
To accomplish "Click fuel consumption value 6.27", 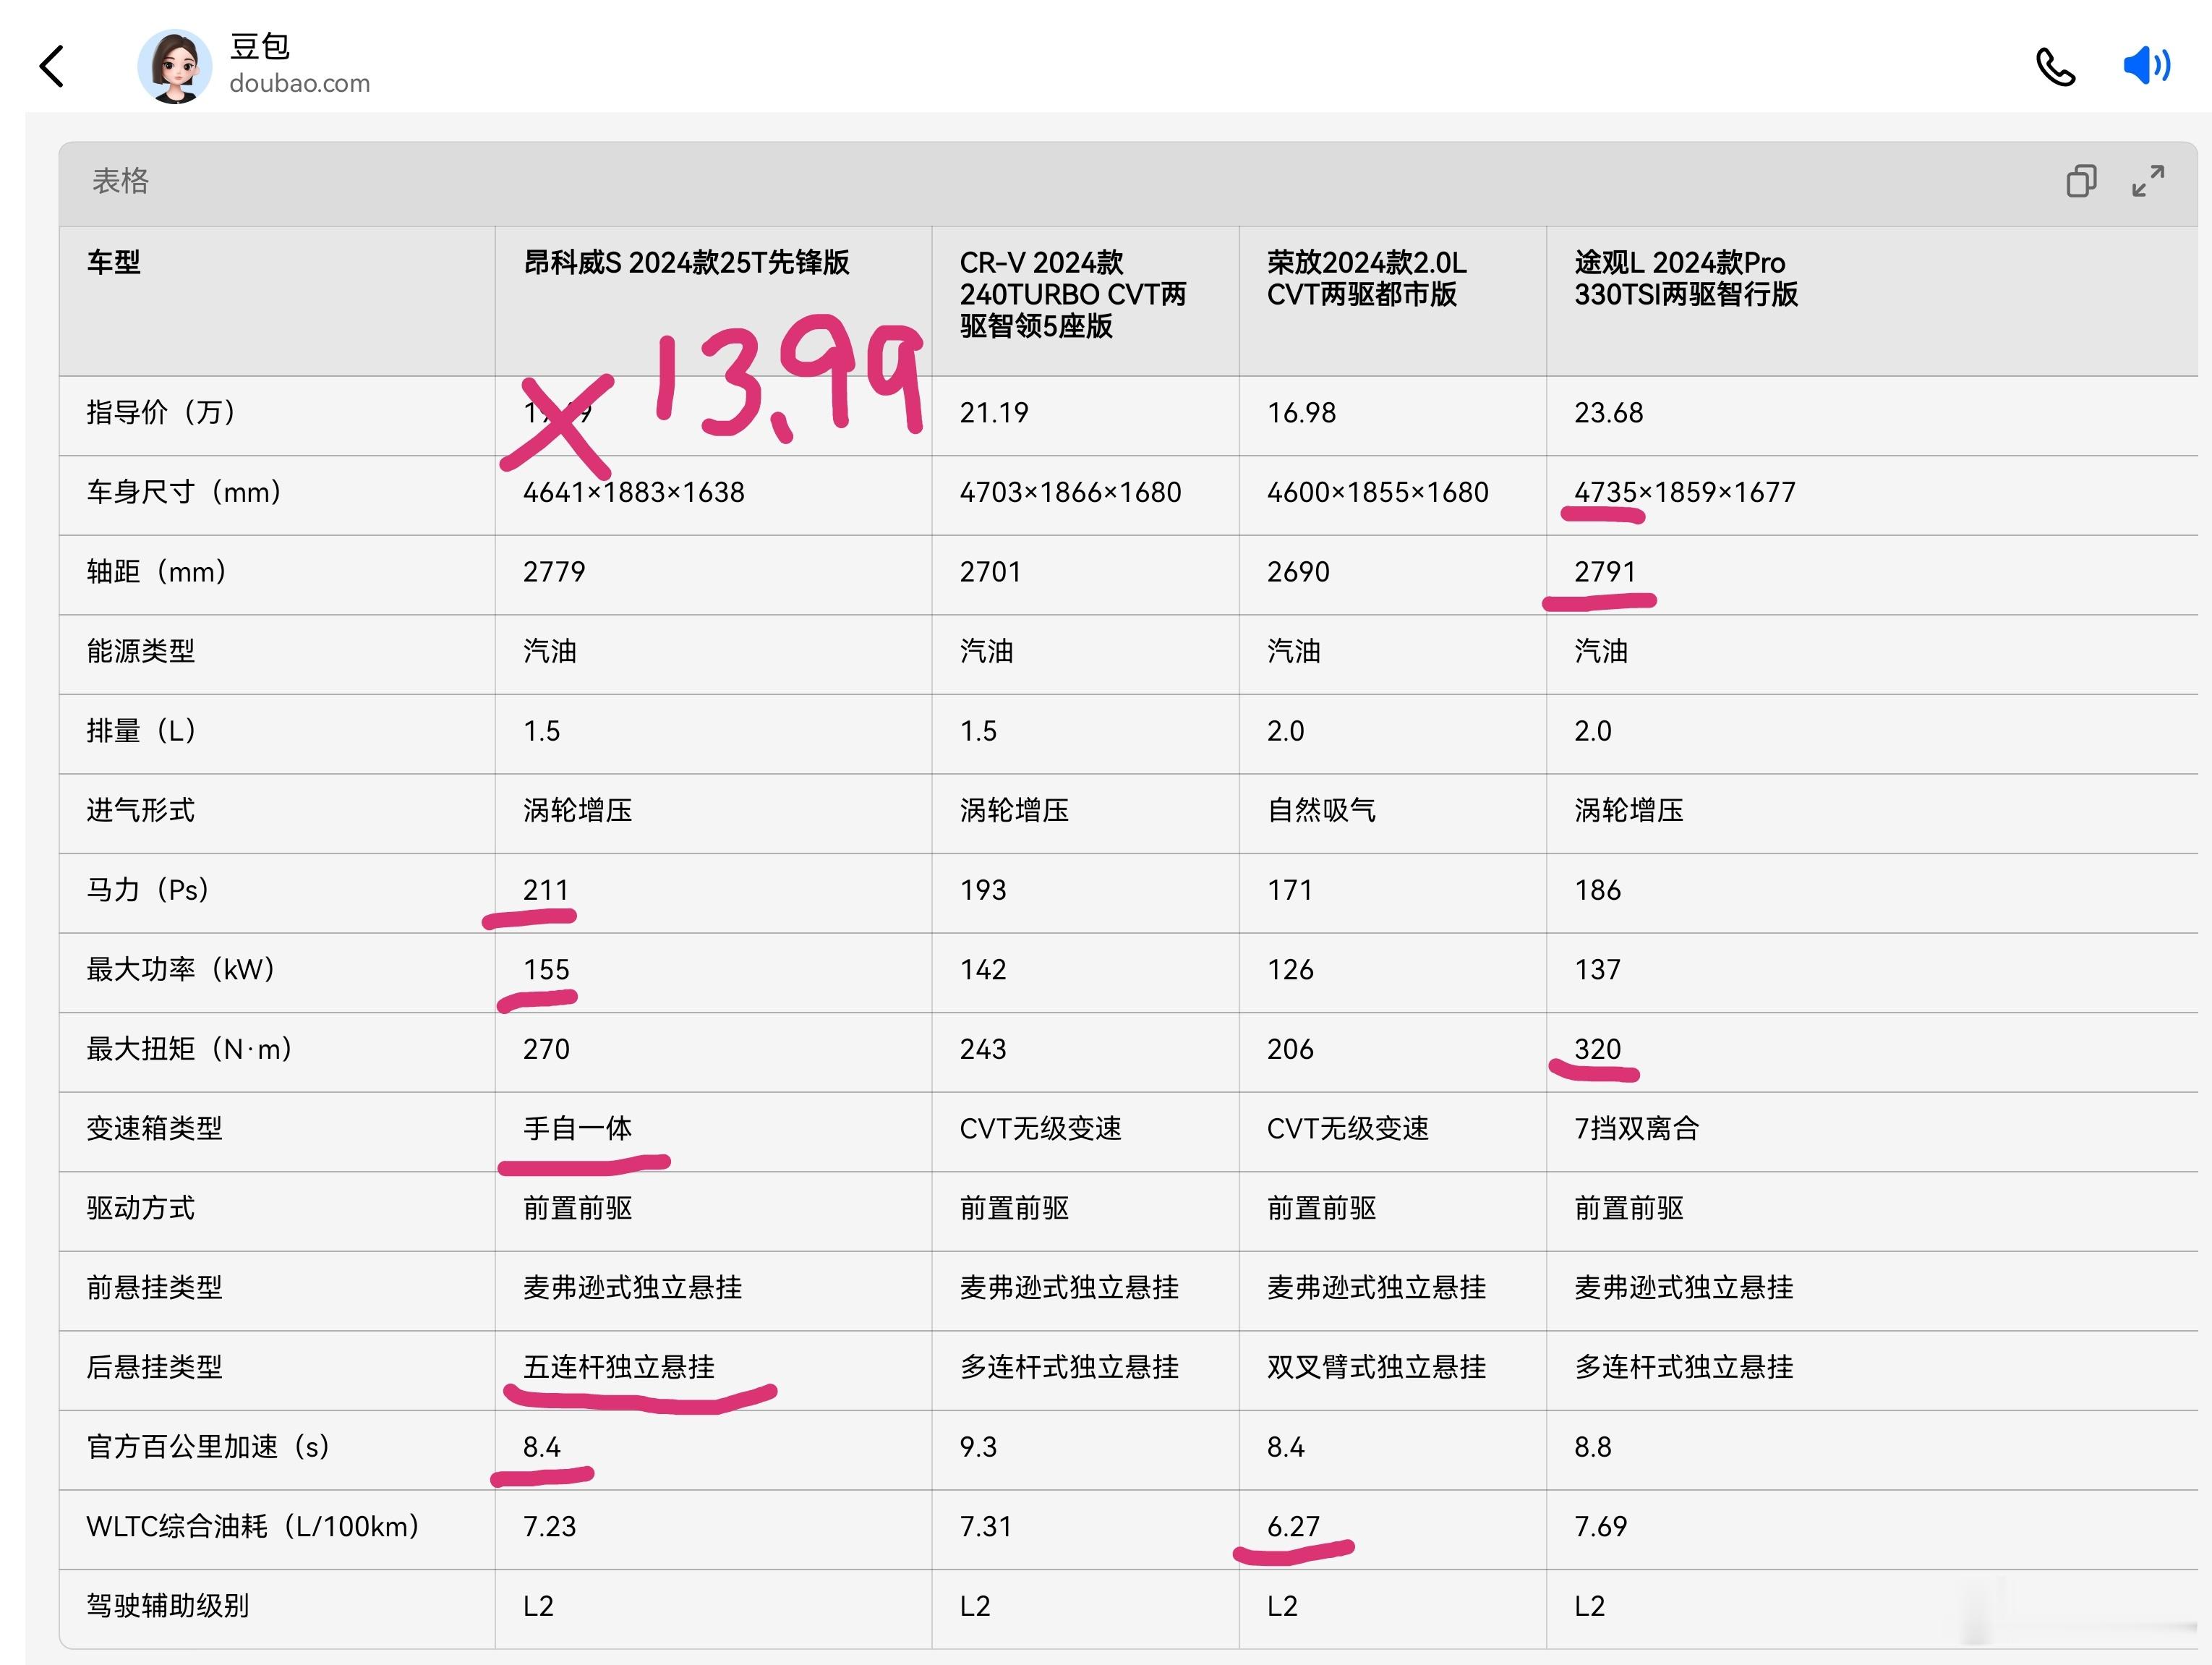I will [x=1293, y=1527].
